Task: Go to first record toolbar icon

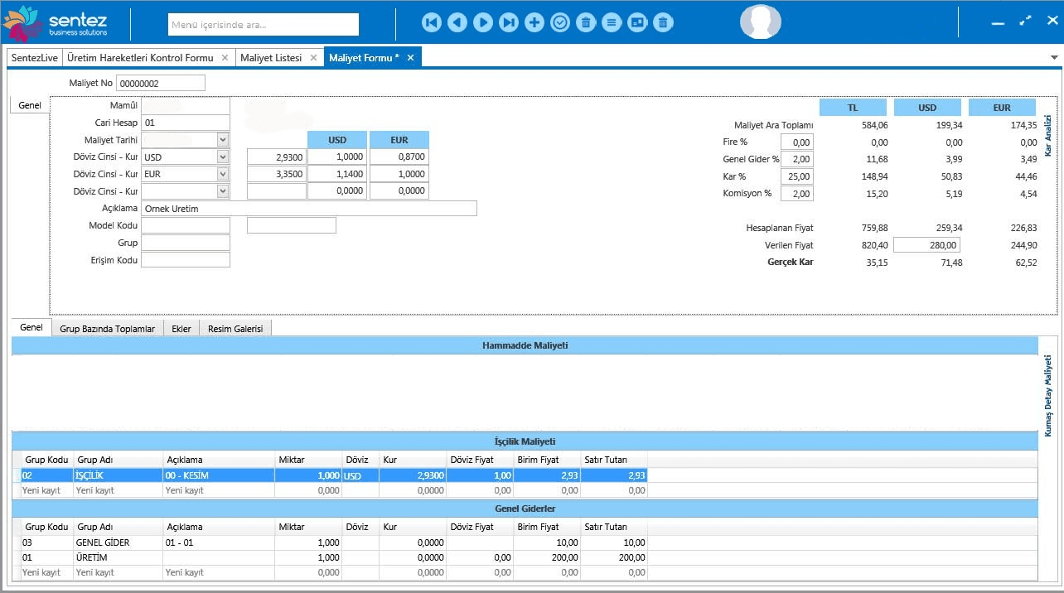Action: (x=431, y=22)
